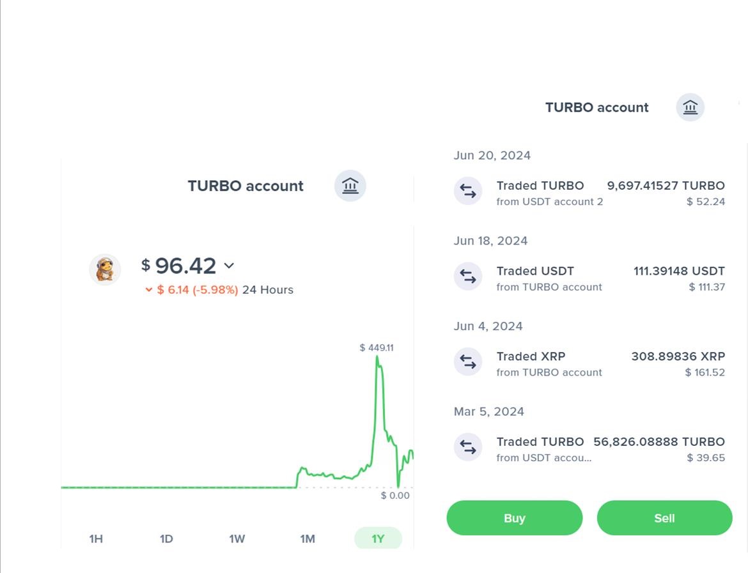
Task: Select the 1H chart range
Action: click(96, 539)
